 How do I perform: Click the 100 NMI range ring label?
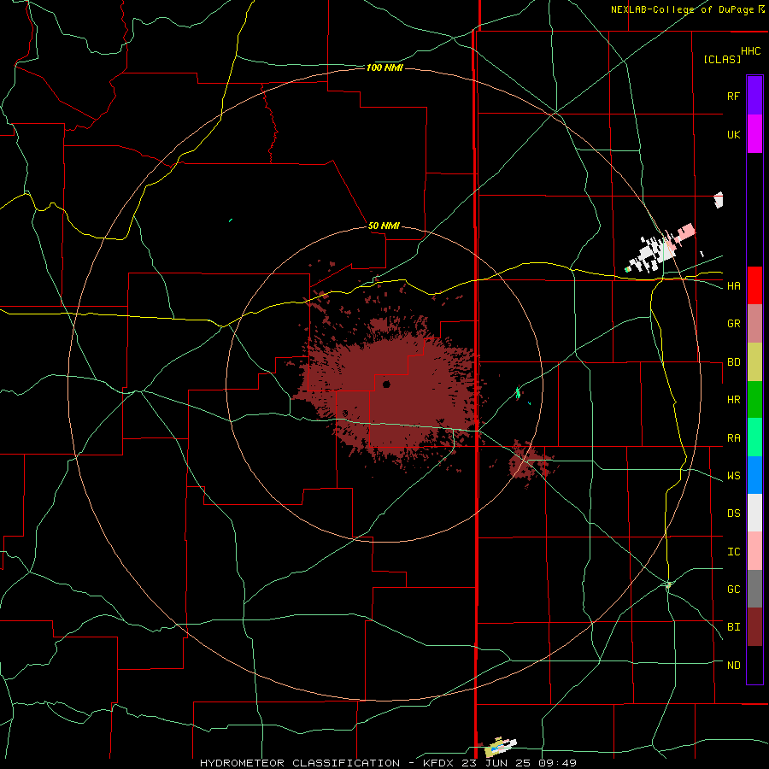[x=384, y=68]
